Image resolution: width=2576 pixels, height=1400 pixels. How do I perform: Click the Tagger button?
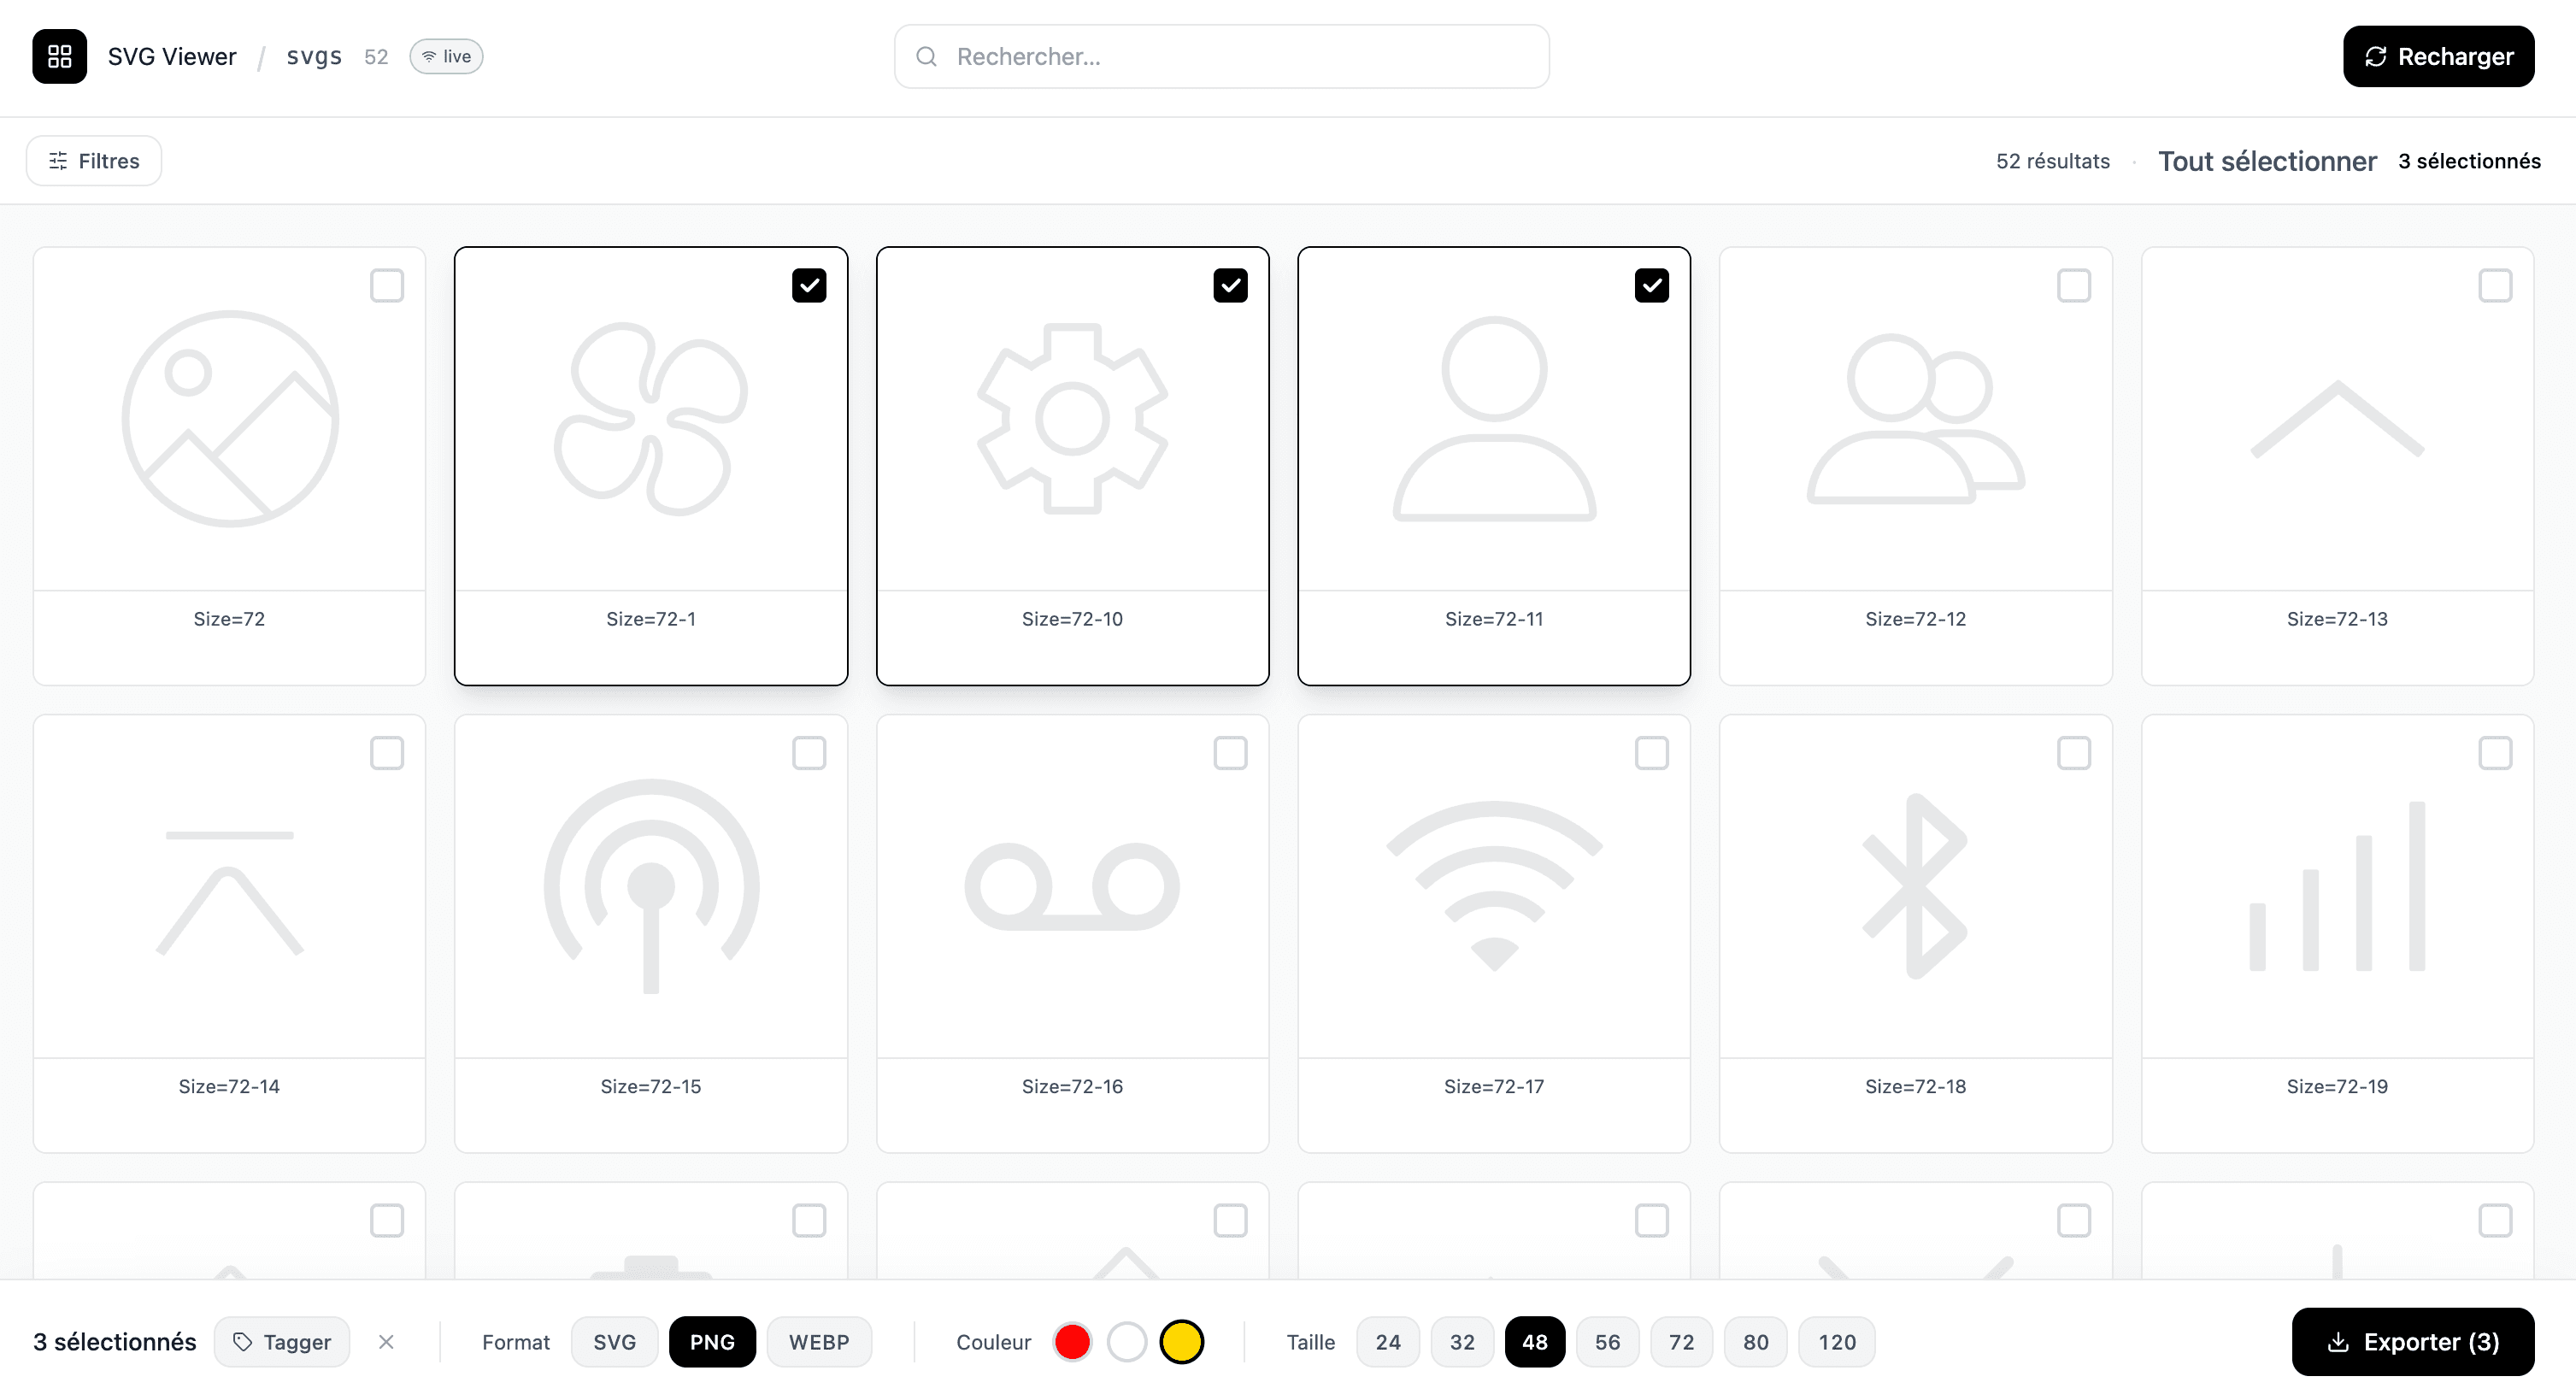pyautogui.click(x=282, y=1341)
